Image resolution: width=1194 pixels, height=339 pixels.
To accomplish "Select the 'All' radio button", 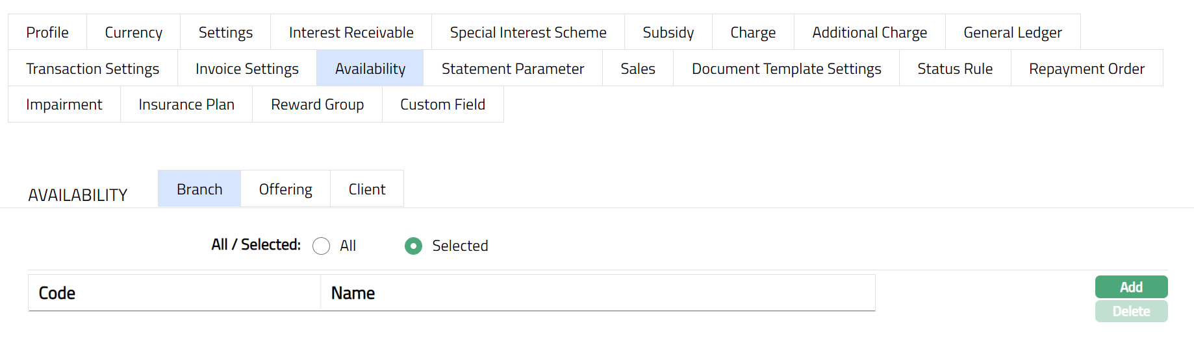I will [321, 246].
